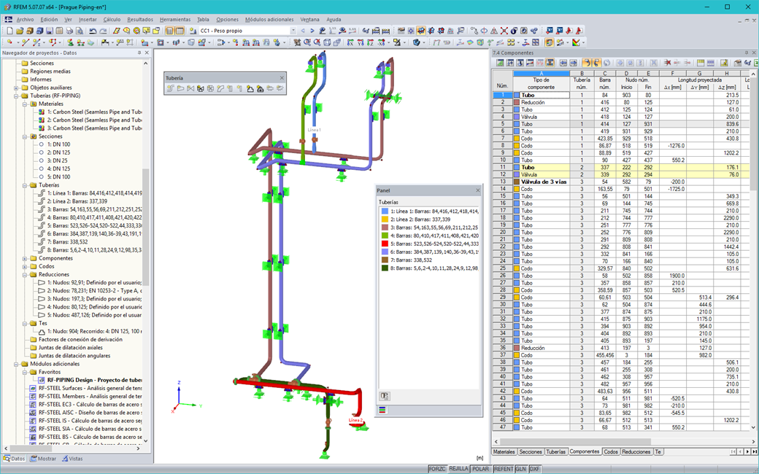Click the Open file folder icon
This screenshot has width=759, height=474.
point(20,31)
